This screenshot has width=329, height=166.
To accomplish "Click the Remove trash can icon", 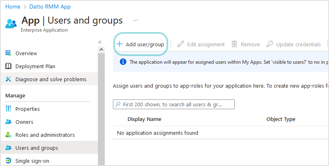I will [x=234, y=44].
